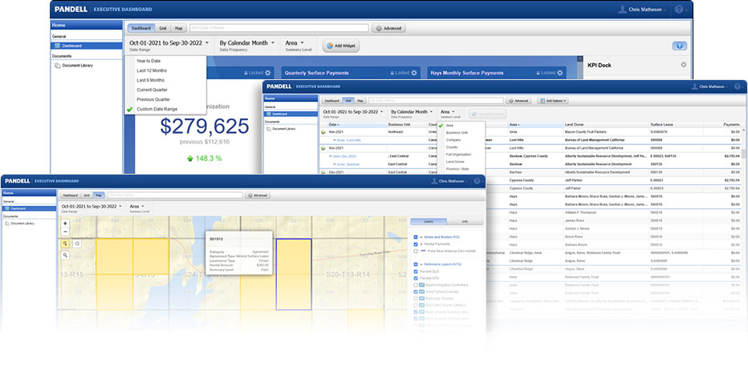Toggle the Pandell NTS layer checkbox
The width and height of the screenshot is (748, 390).
416,278
